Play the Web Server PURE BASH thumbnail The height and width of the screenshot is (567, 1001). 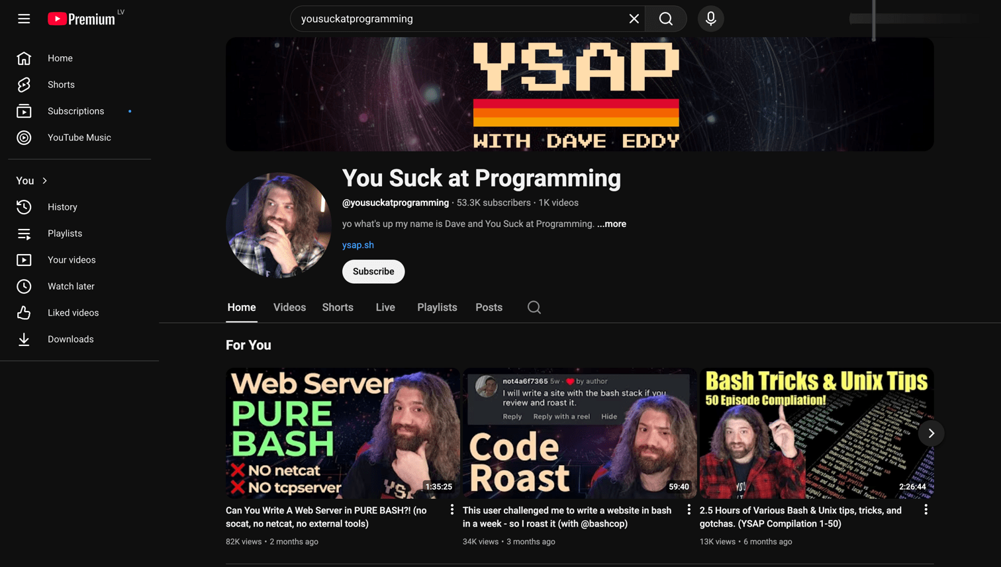click(343, 433)
